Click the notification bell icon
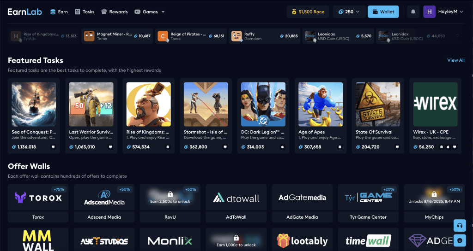Viewport: 473px width, 251px height. [413, 12]
